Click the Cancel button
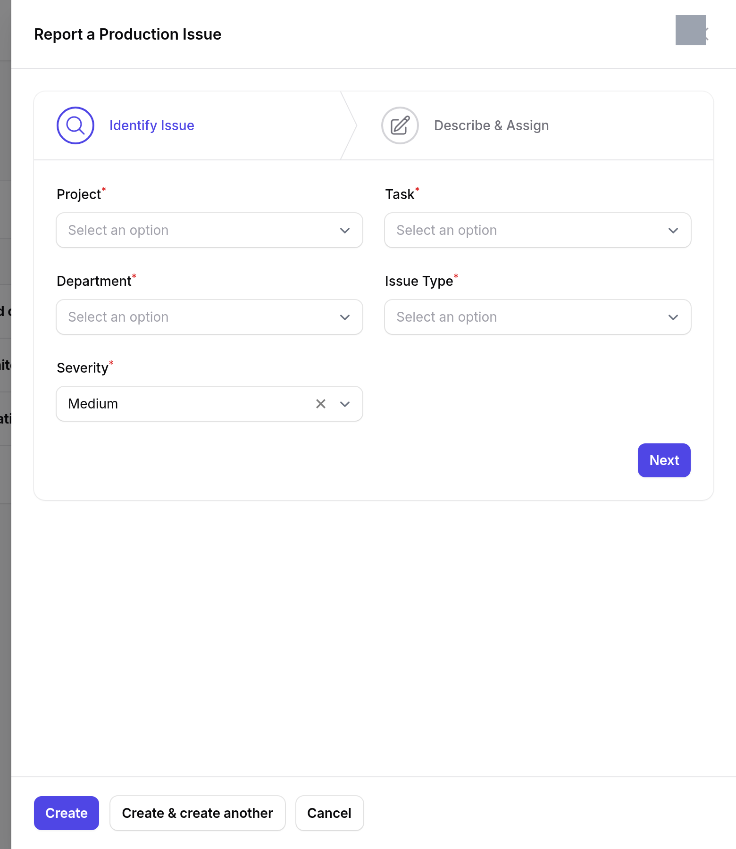Viewport: 736px width, 849px height. pos(329,813)
